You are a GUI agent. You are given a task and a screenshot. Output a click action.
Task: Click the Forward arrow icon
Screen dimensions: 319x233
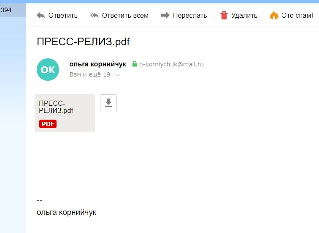[x=165, y=15]
